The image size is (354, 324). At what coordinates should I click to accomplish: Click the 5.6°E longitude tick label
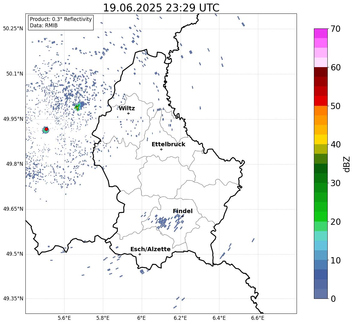coord(64,318)
